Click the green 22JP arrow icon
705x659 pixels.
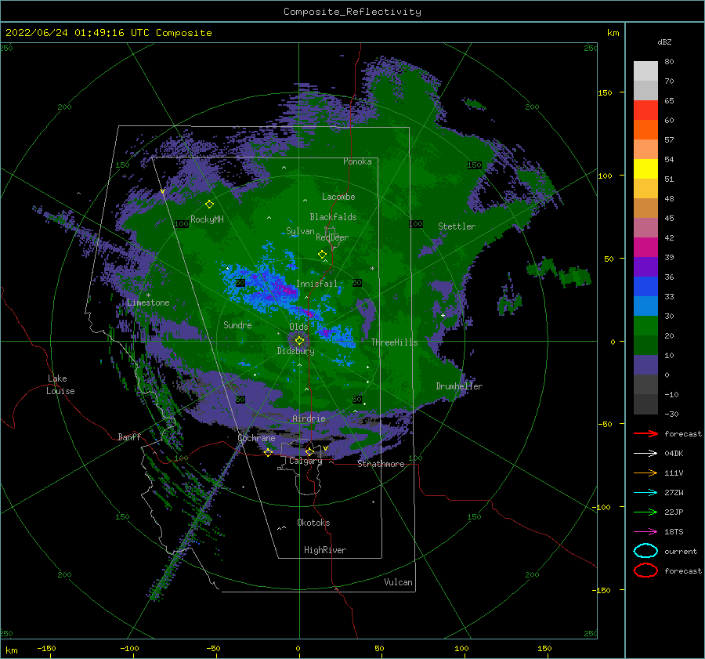coord(645,512)
